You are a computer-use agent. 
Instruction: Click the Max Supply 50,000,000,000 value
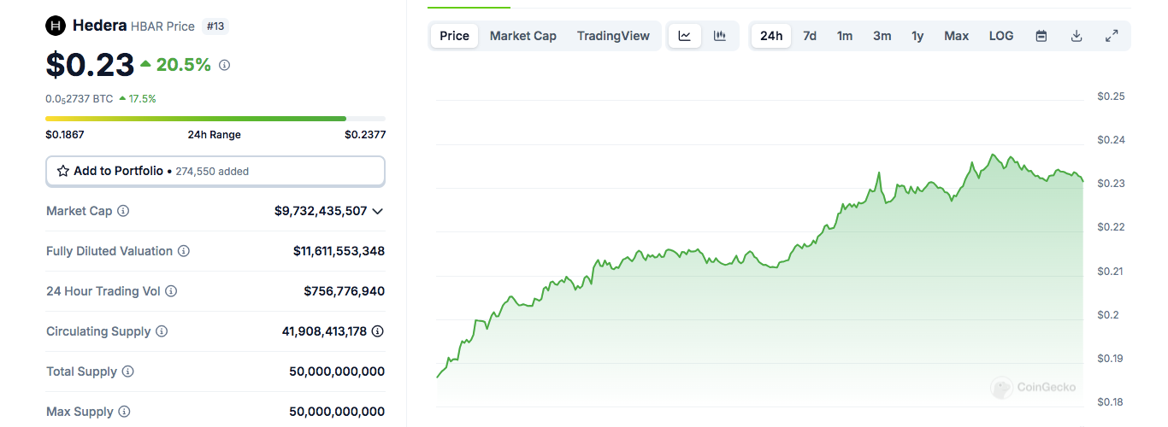[337, 412]
